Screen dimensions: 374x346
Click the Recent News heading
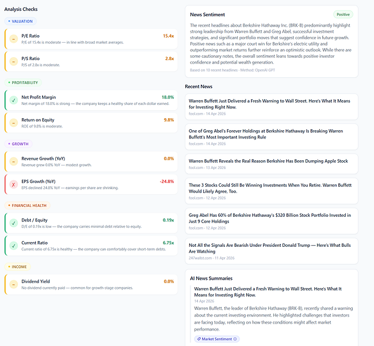tap(199, 86)
